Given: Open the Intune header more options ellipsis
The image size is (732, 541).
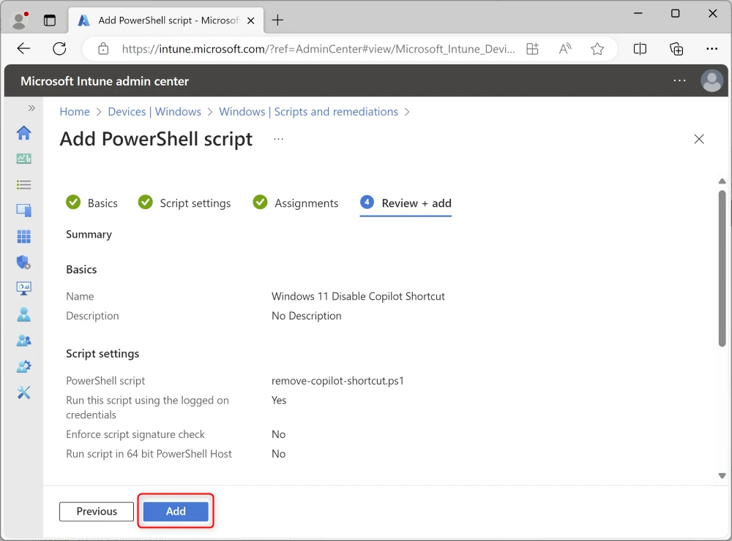Looking at the screenshot, I should tap(680, 80).
